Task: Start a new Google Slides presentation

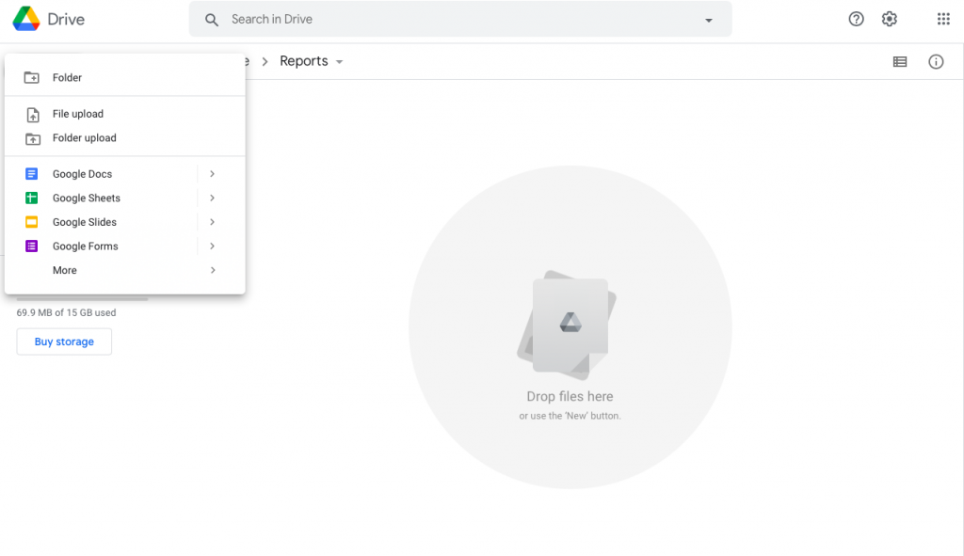Action: (84, 222)
